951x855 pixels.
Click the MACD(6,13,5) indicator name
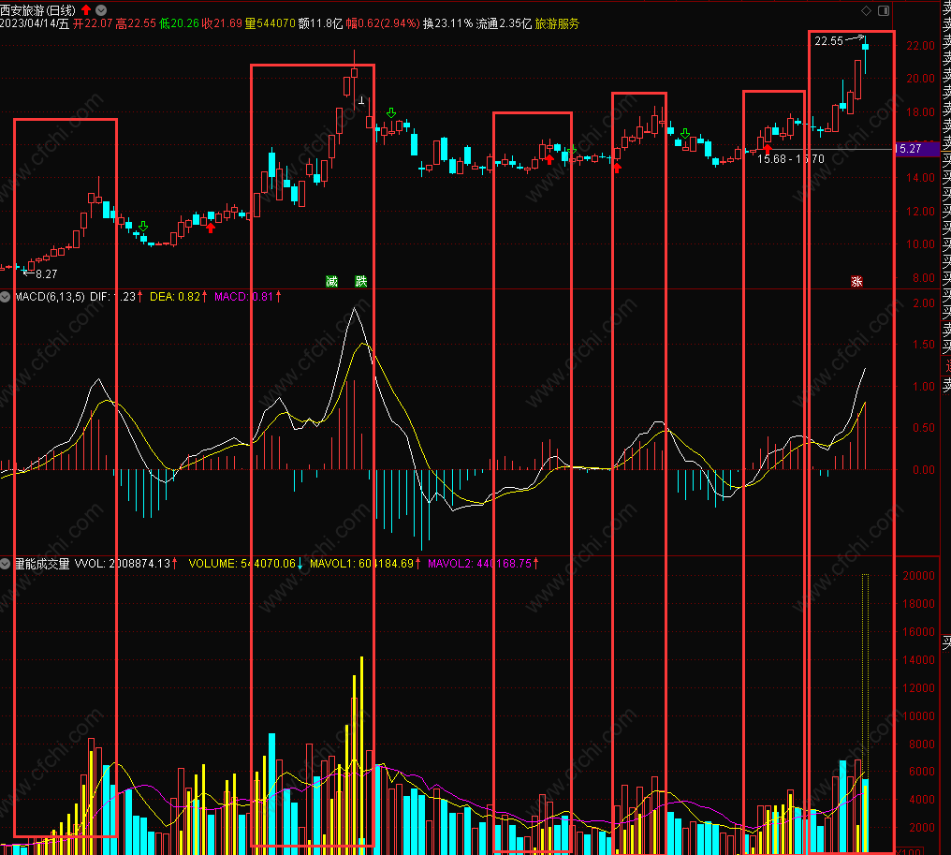point(49,297)
